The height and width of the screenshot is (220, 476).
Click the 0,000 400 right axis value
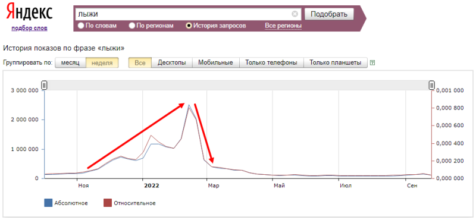click(x=450, y=143)
